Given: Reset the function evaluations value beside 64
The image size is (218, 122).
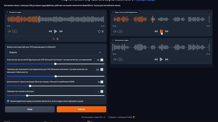Looking at the screenshot, I should click(x=102, y=60).
